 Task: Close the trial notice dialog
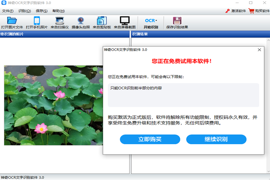[259, 50]
